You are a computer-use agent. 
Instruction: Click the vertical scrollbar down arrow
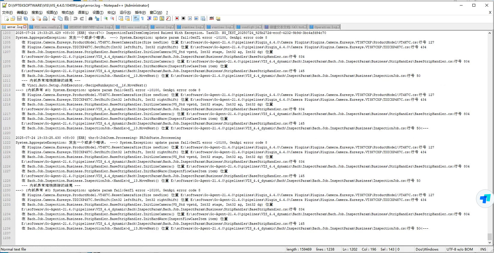[x=490, y=242]
